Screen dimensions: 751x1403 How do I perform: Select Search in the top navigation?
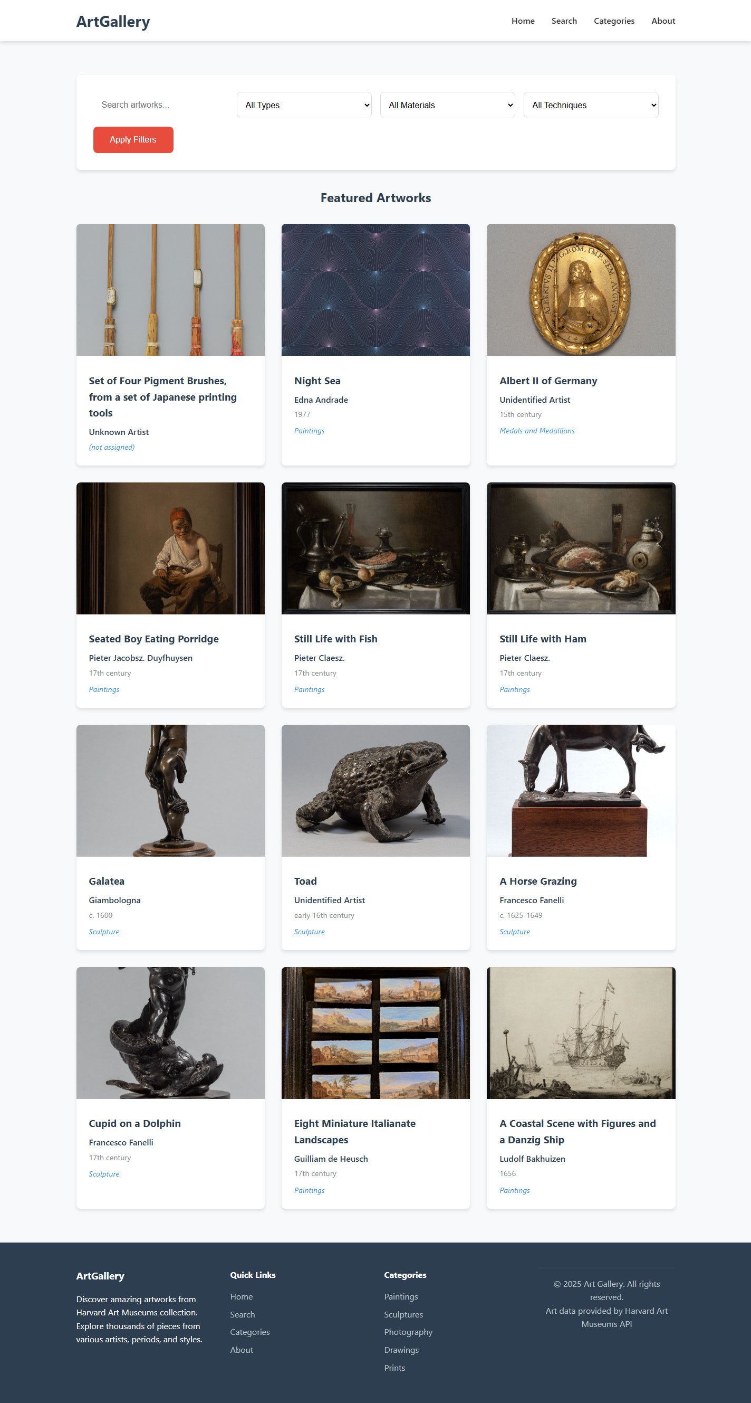(x=564, y=21)
